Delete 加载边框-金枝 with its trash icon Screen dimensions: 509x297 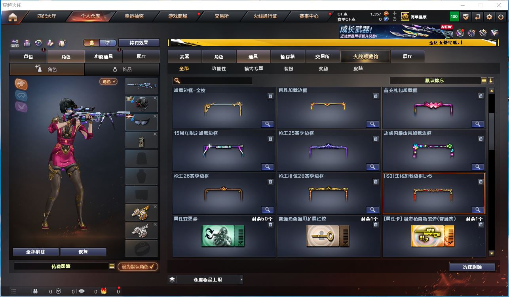pos(270,96)
